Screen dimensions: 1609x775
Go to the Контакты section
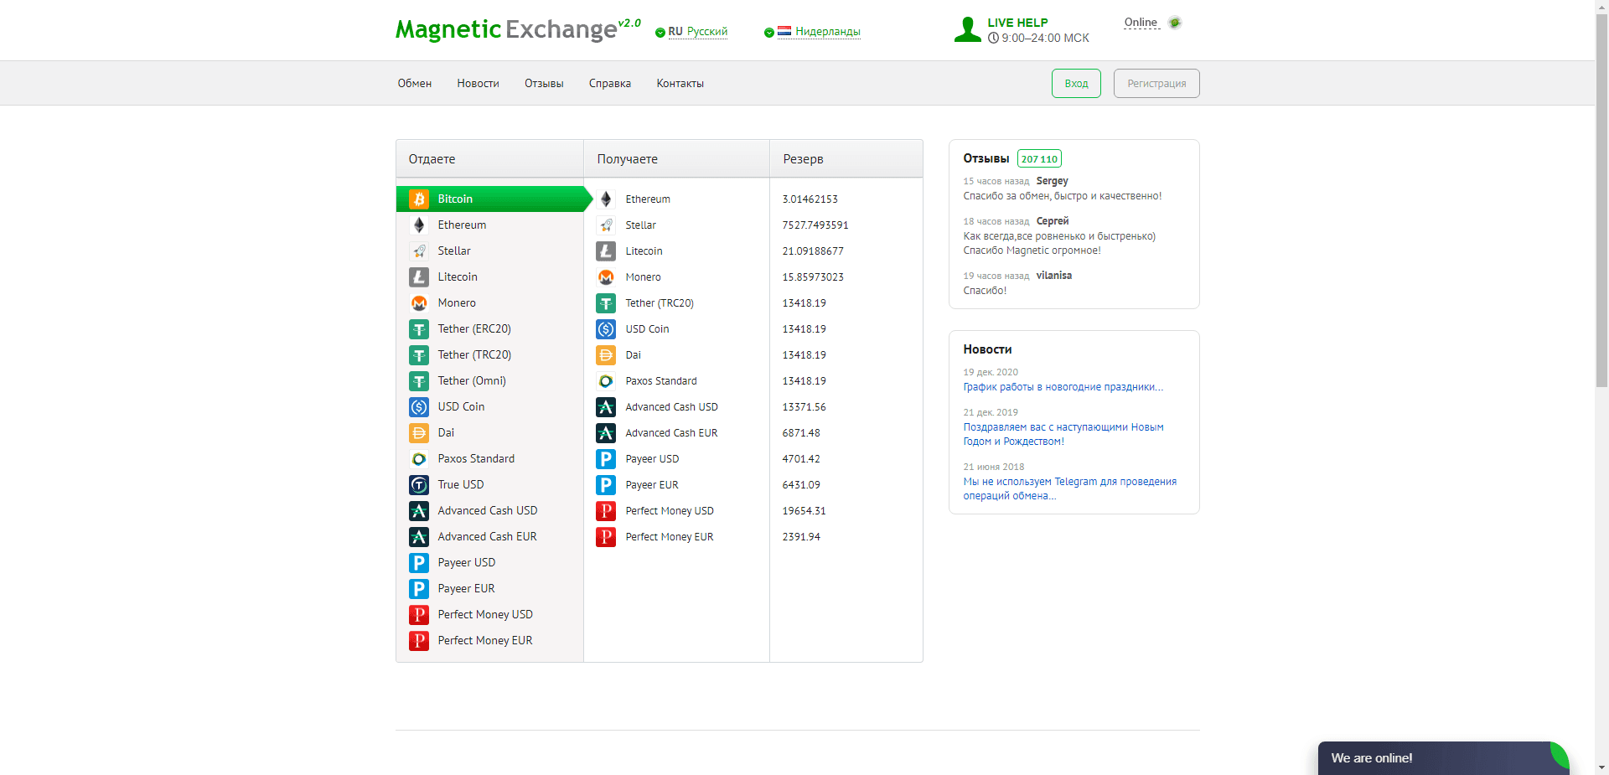point(680,83)
